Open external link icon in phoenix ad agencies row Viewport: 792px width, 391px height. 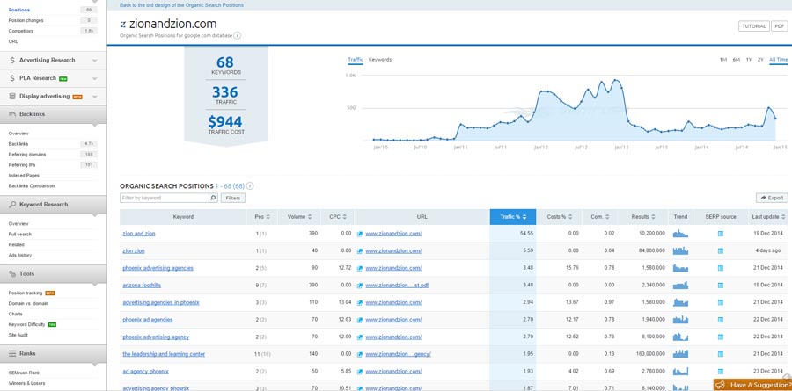coord(360,320)
